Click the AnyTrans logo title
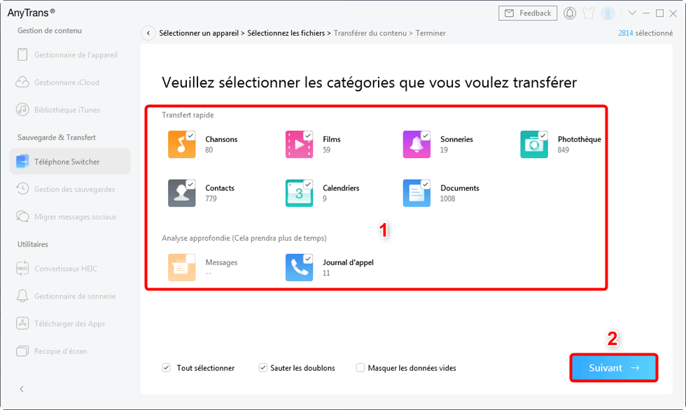 point(31,13)
